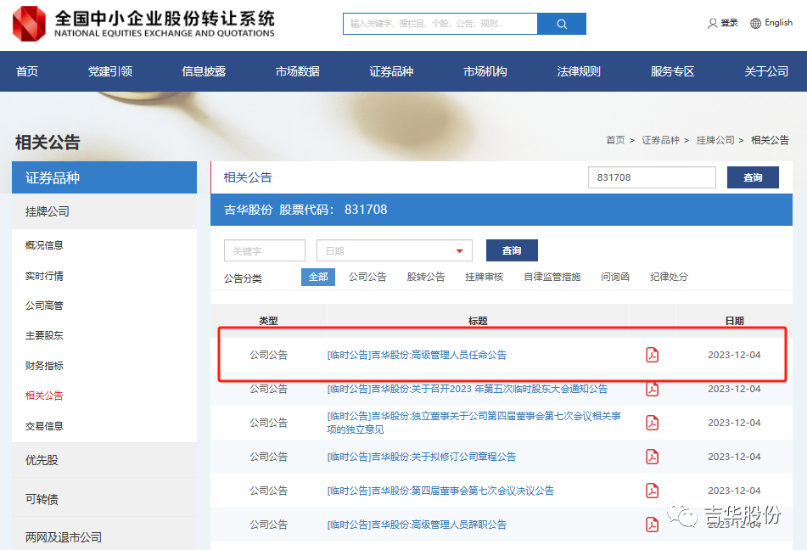
Task: Filter by 挂牌审核 category
Action: coord(485,277)
